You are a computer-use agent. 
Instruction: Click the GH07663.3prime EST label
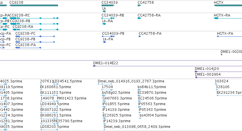coord(117,98)
